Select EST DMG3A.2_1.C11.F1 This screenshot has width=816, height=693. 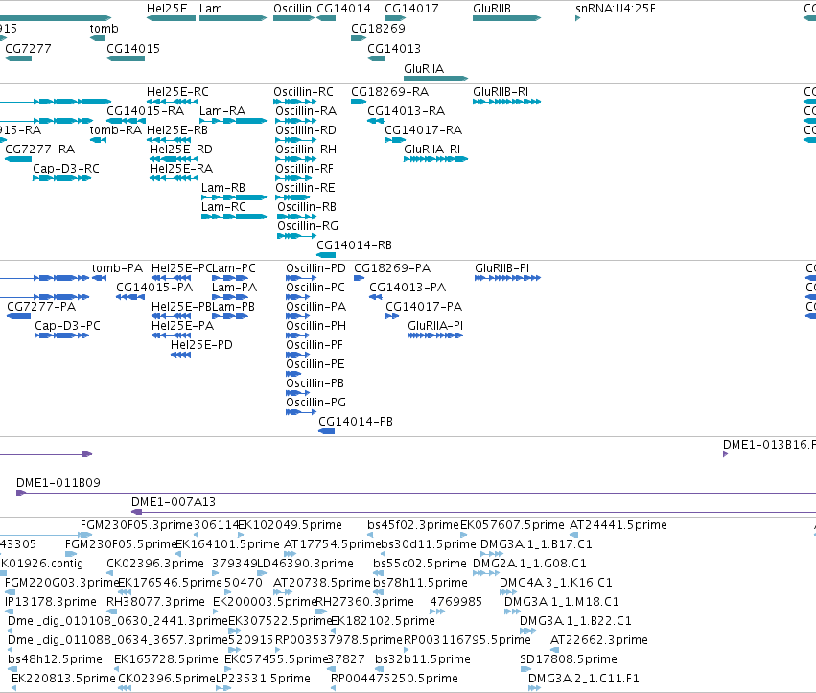534,688
